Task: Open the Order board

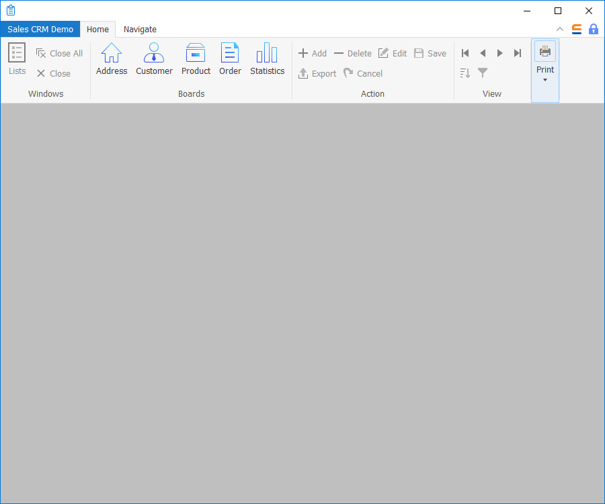Action: coord(230,59)
